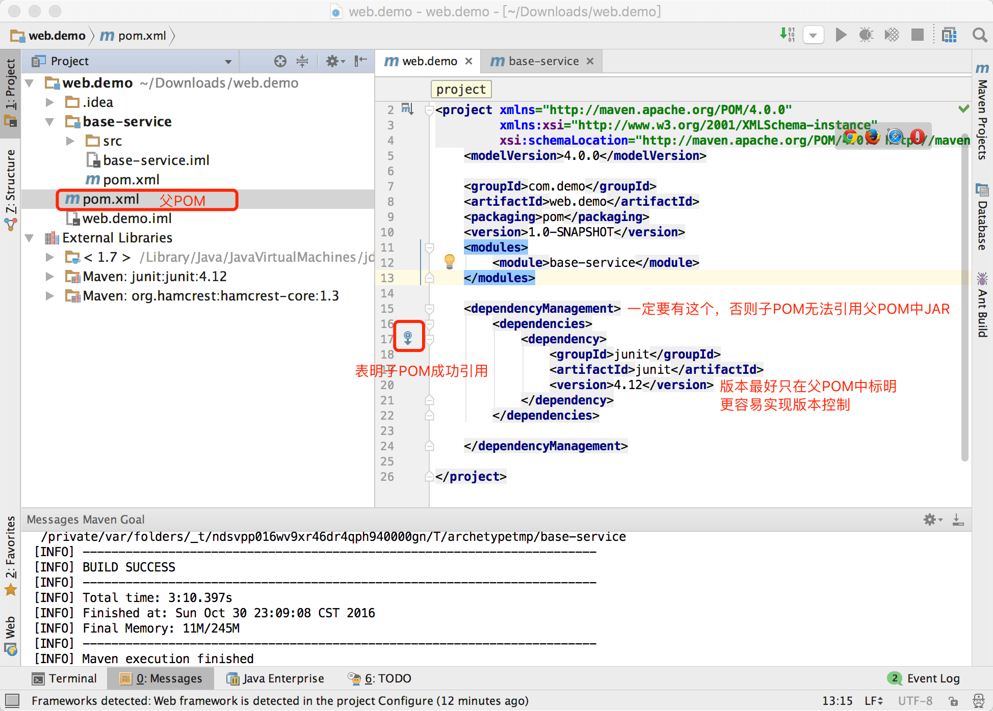Image resolution: width=993 pixels, height=711 pixels.
Task: Collapse all nodes in the Project panel
Action: point(303,61)
